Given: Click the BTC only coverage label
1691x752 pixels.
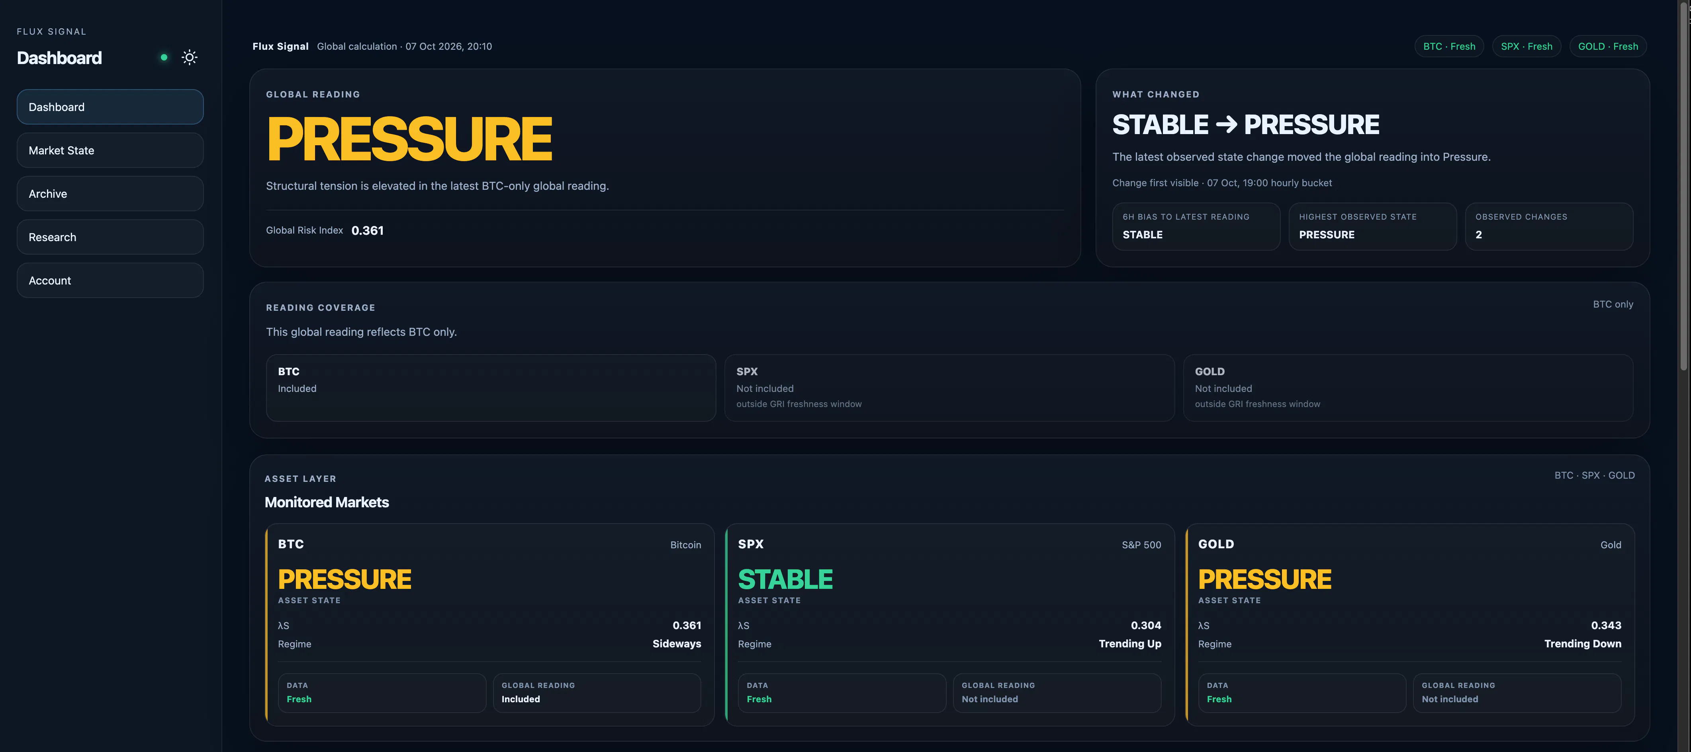Looking at the screenshot, I should tap(1613, 304).
